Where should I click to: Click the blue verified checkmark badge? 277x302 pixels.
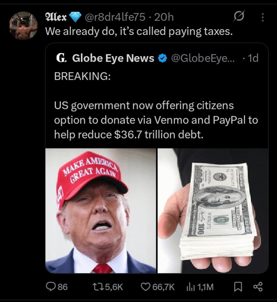tap(162, 58)
